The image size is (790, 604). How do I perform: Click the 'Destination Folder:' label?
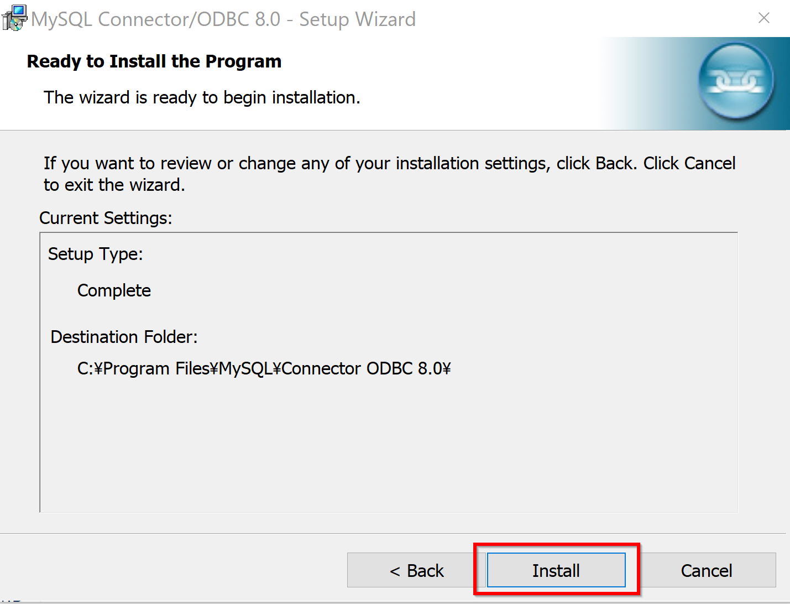tap(124, 337)
